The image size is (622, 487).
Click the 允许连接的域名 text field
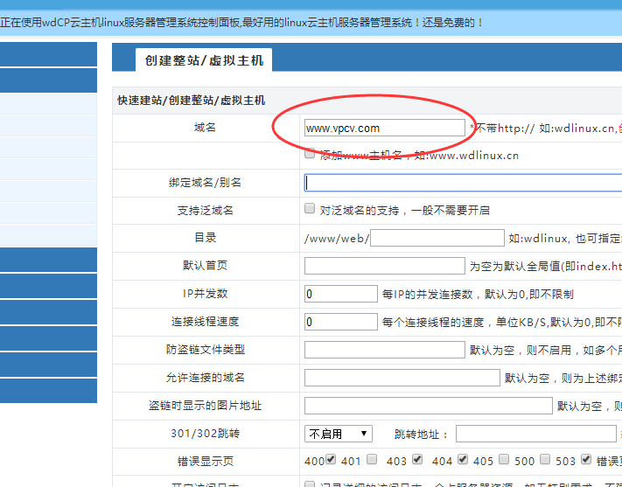coord(402,378)
